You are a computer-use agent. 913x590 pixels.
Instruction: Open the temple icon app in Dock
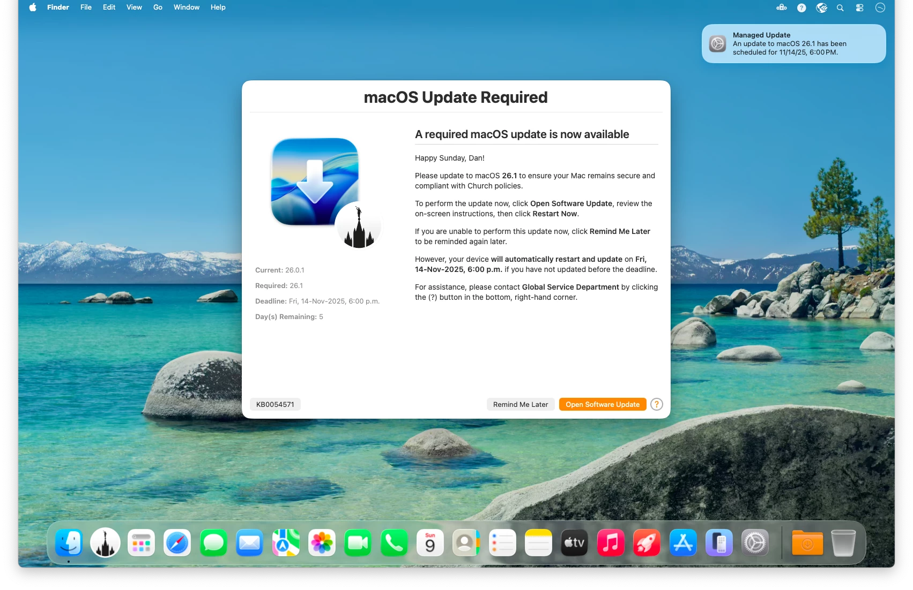[x=105, y=543]
